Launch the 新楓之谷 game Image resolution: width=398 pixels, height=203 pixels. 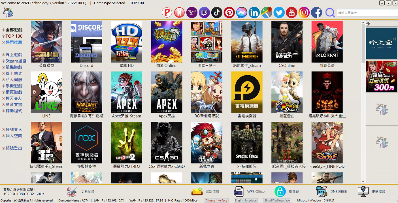coord(207,143)
